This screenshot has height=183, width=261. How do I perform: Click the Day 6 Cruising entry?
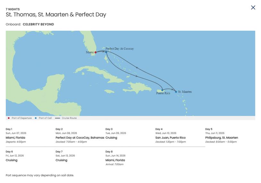[12, 160]
